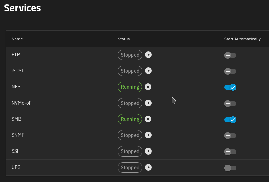
Task: Enable UPS start automatically switch
Action: coord(230,168)
